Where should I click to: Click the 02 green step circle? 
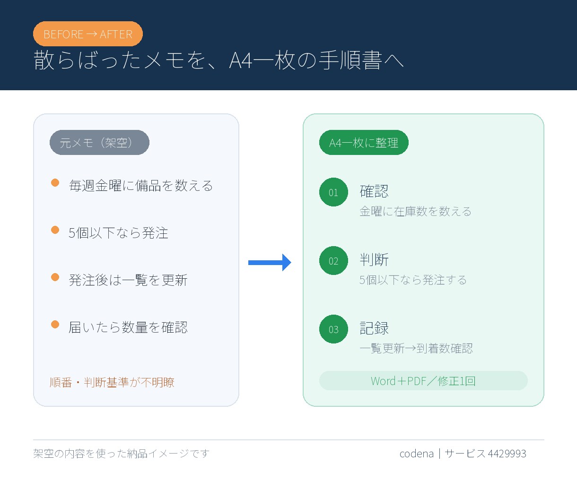point(333,261)
